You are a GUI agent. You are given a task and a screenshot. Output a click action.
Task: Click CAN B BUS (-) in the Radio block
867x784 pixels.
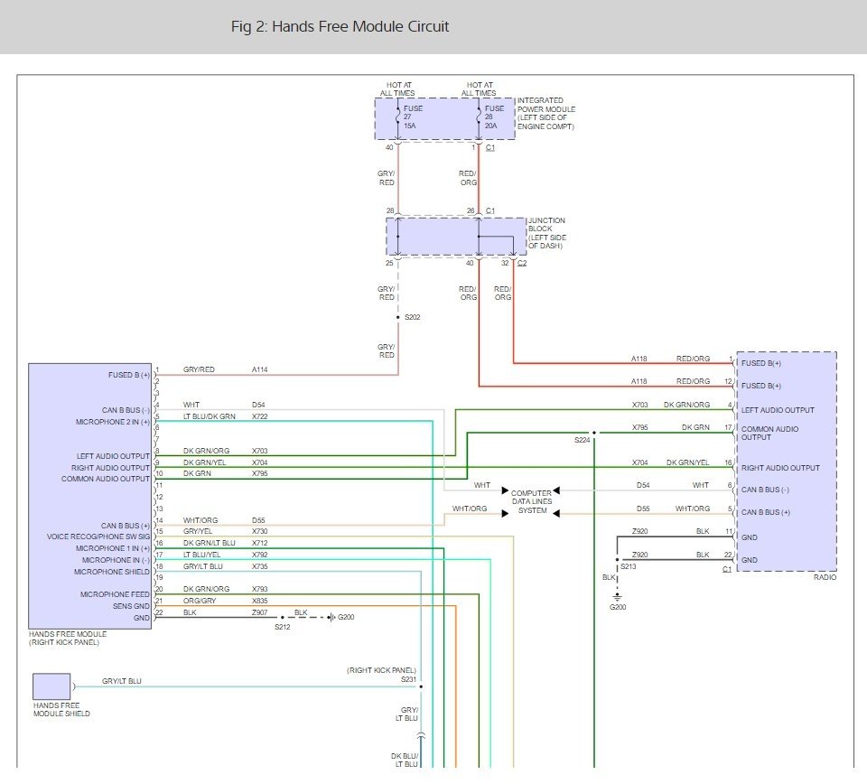pos(765,490)
